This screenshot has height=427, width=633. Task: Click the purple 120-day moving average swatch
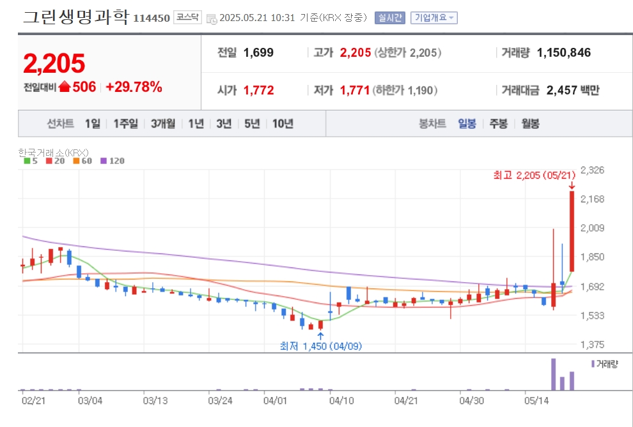tap(104, 161)
